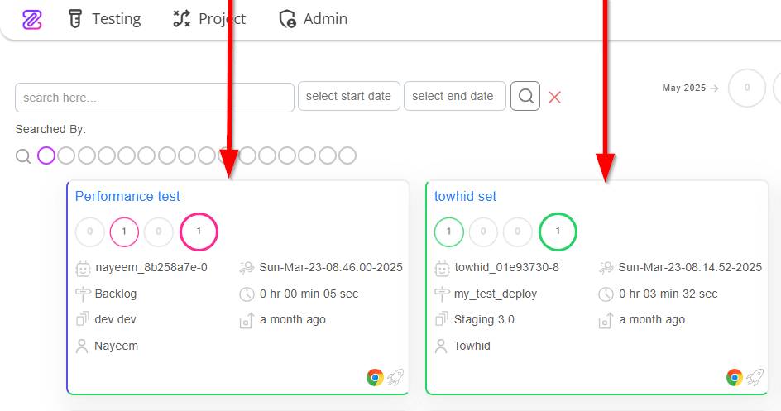Open the Testing menu
781x411 pixels.
tap(104, 19)
